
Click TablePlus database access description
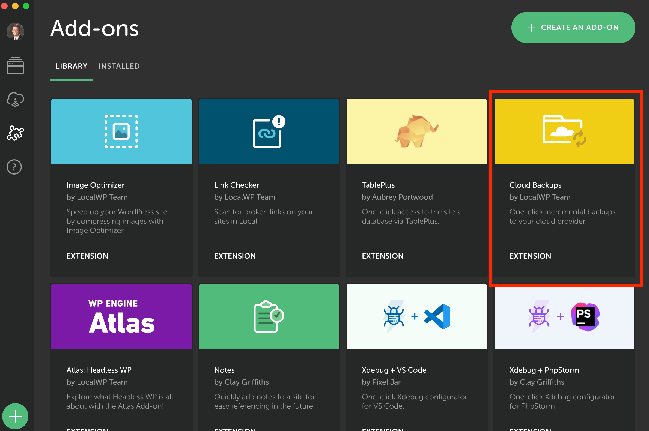[x=410, y=217]
